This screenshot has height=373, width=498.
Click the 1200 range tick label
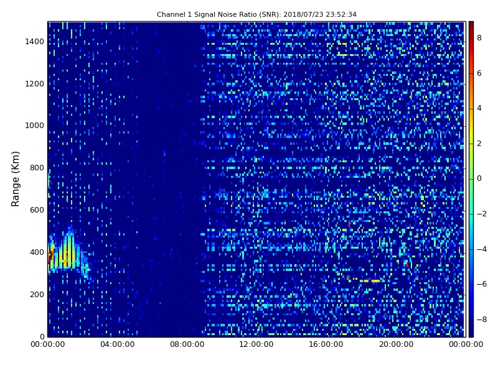point(34,84)
